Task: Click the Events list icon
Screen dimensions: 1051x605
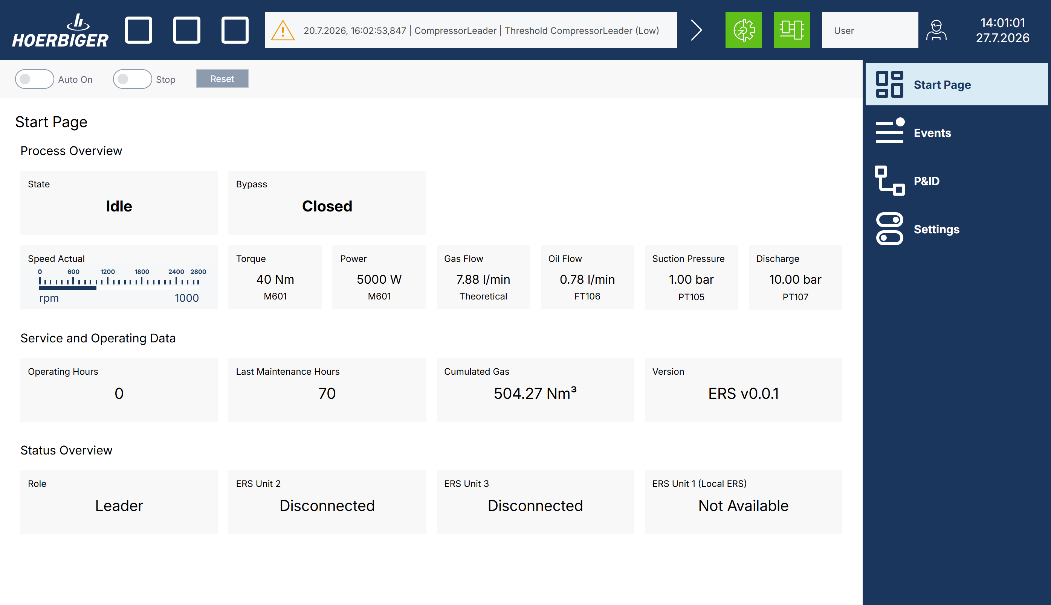Action: pos(890,131)
